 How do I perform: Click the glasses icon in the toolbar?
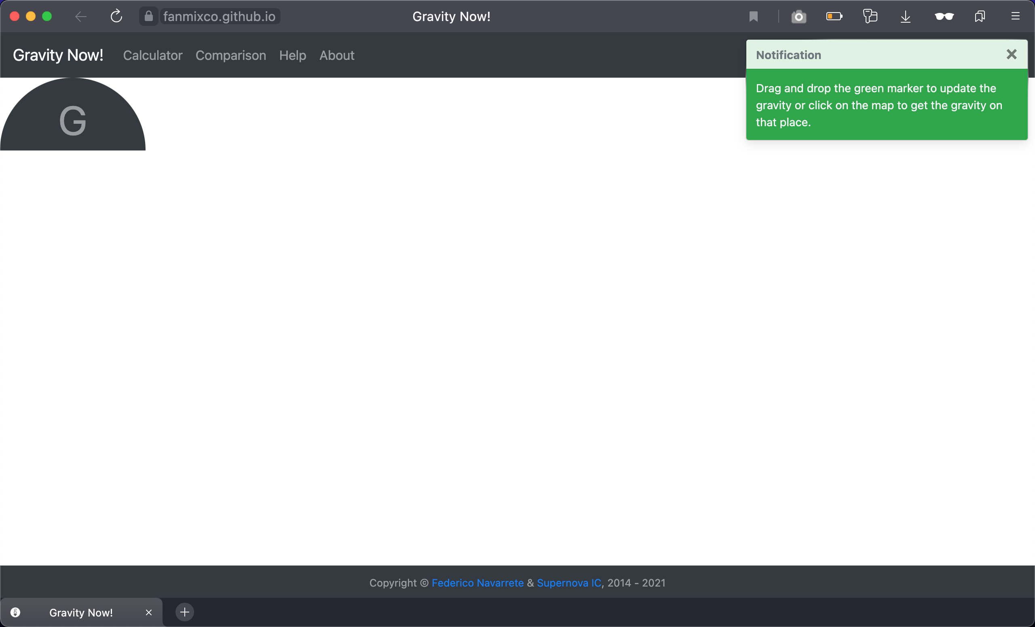coord(944,17)
